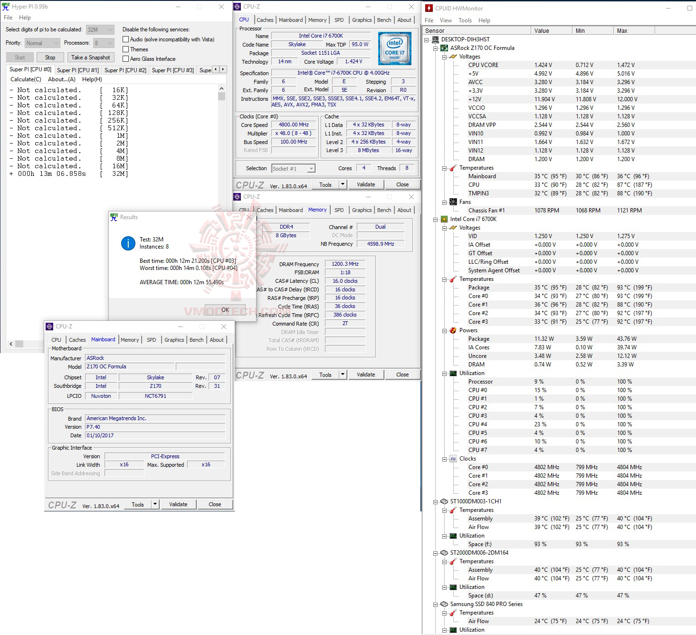Screen dimensions: 696x635
Task: Click the ASRock Z170 OC Formula motherboard icon
Action: (444, 48)
